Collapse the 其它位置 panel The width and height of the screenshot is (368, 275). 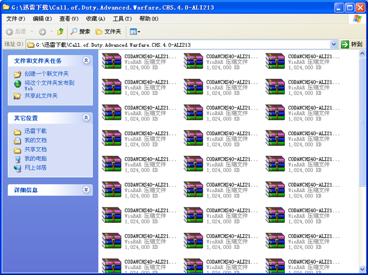pyautogui.click(x=86, y=118)
